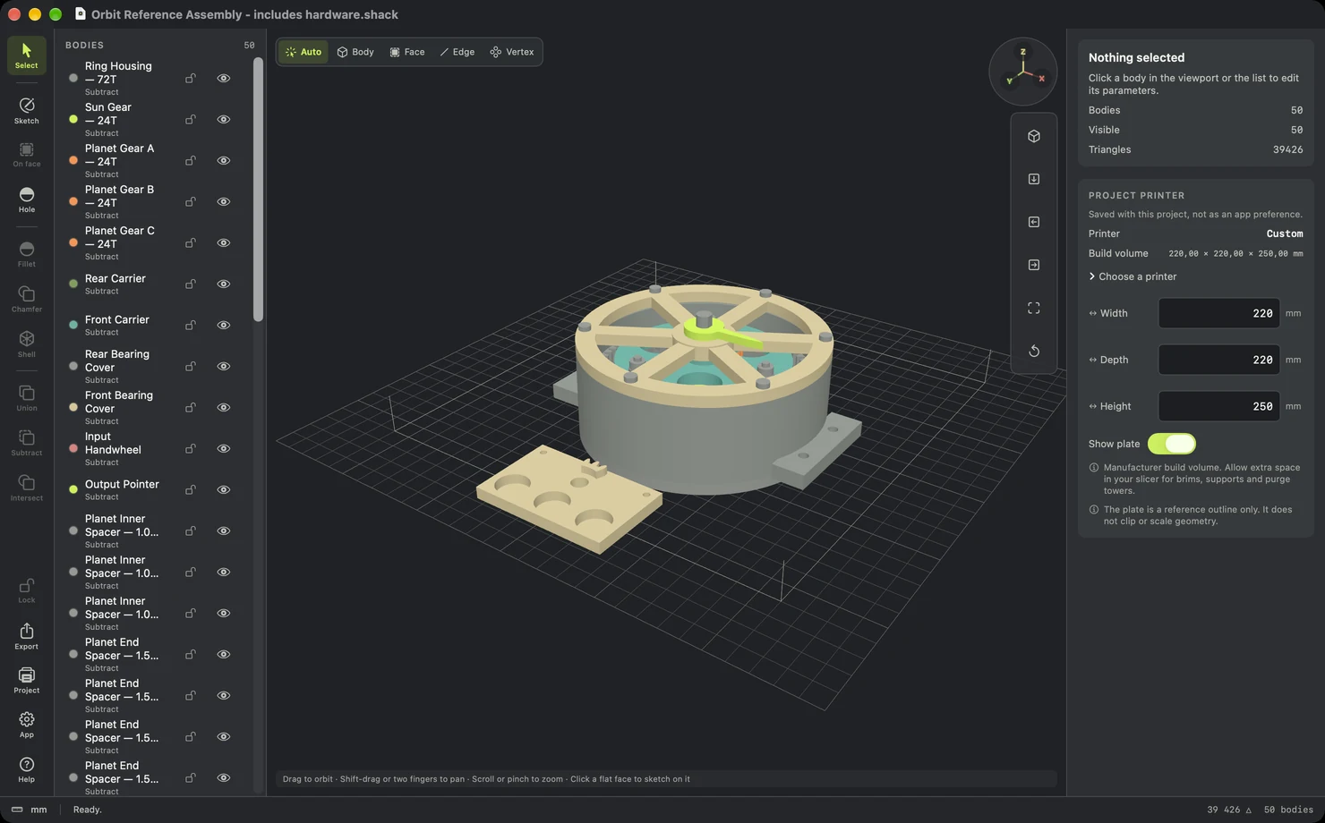Image resolution: width=1325 pixels, height=823 pixels.
Task: Choose the Fillet tool
Action: (27, 254)
